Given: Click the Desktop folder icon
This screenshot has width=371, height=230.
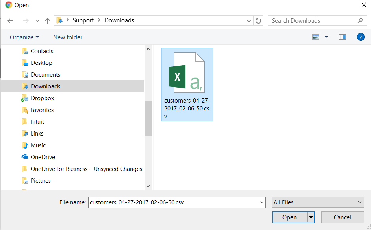Looking at the screenshot, I should coord(25,63).
